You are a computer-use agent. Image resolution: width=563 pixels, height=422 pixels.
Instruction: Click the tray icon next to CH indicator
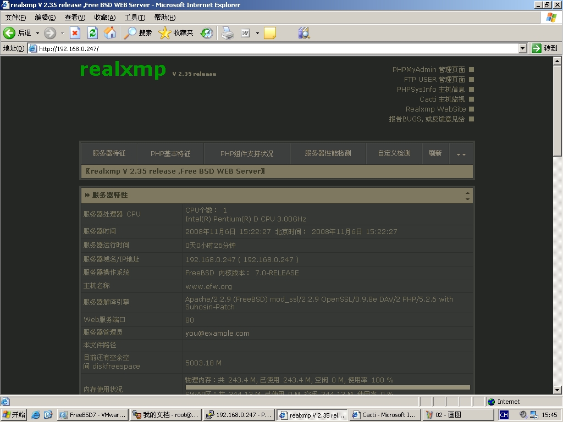click(523, 414)
